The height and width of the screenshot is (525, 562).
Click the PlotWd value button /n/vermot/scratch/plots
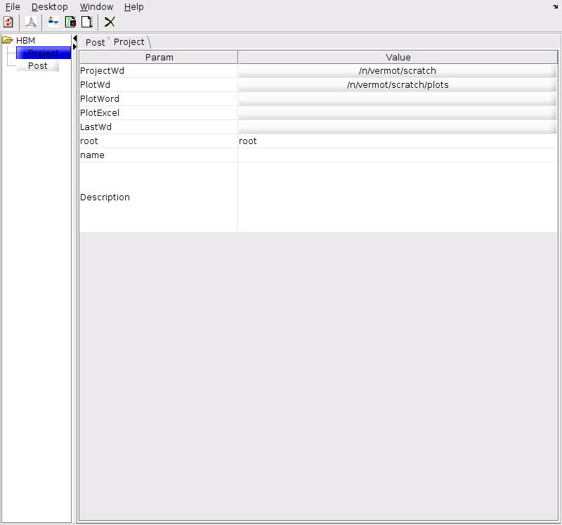[x=397, y=85]
